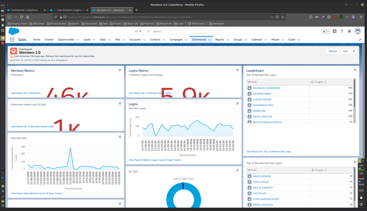Expand the Reports nav dropdown
This screenshot has width=367, height=211.
tap(228, 40)
